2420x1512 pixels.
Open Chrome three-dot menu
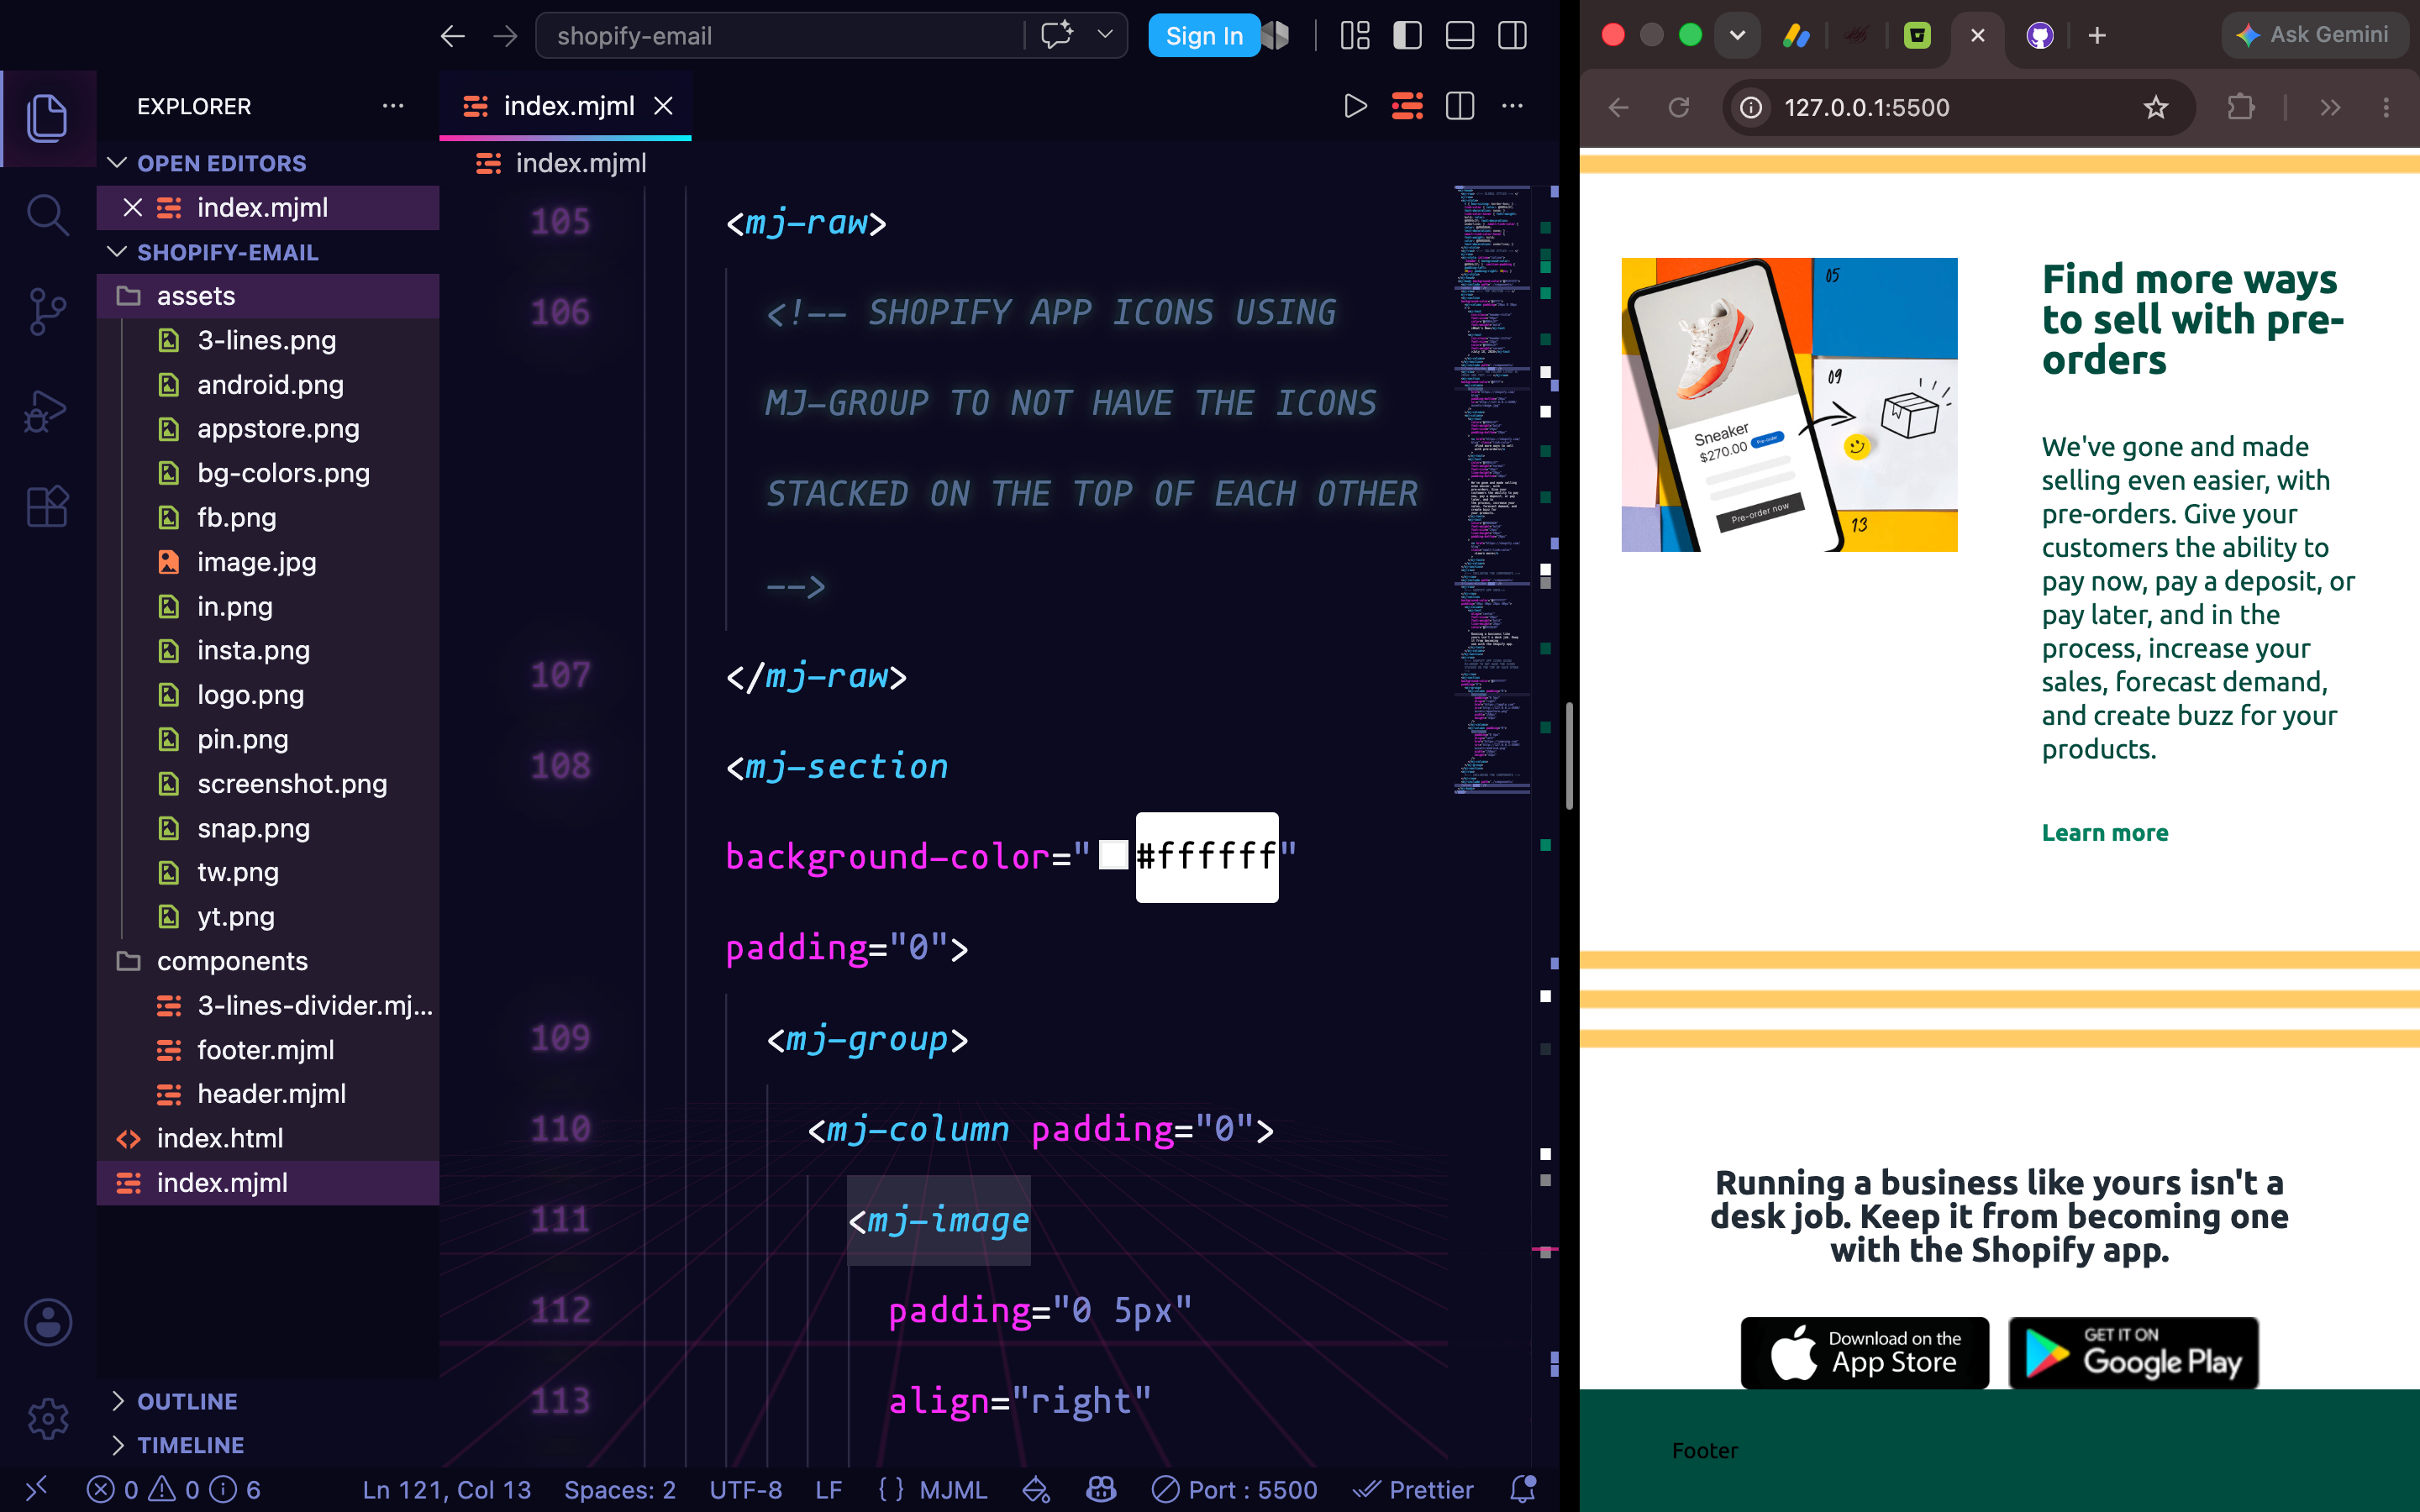pyautogui.click(x=2386, y=107)
